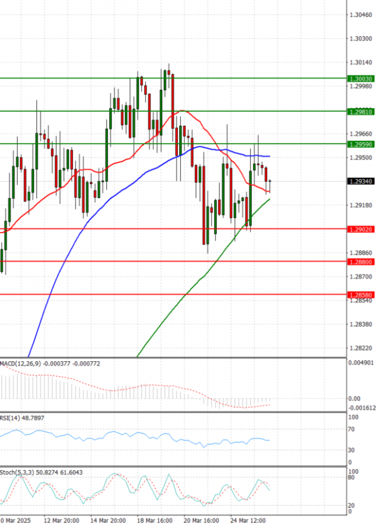Select the 1.28220 value on price axis
Image resolution: width=377 pixels, height=524 pixels.
pos(361,348)
